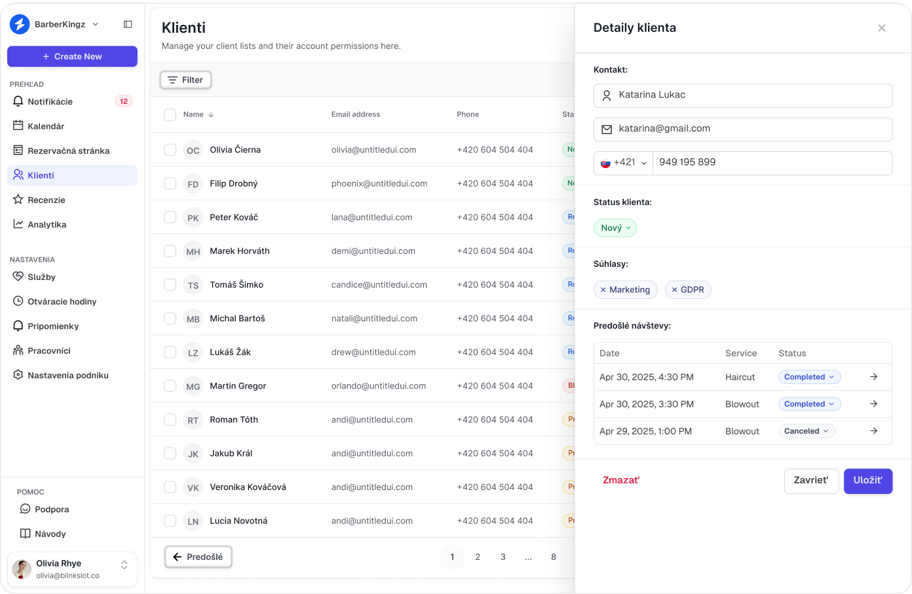Go to page 2 of clients
Screen dimensions: 912x594
[478, 557]
